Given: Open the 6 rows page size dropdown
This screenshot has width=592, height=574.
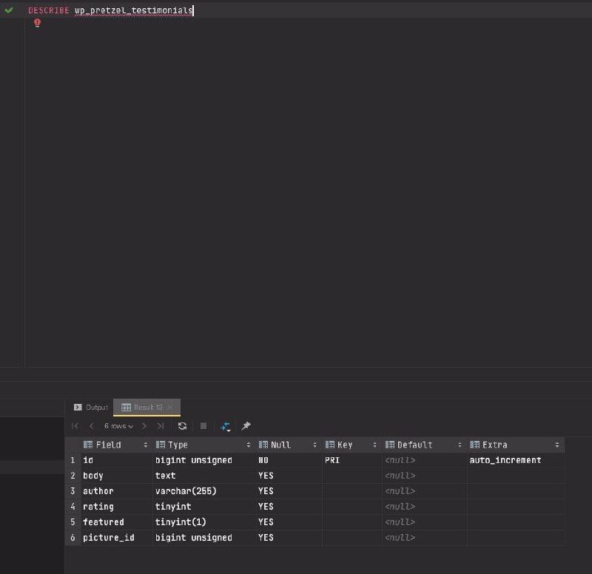Looking at the screenshot, I should point(118,426).
